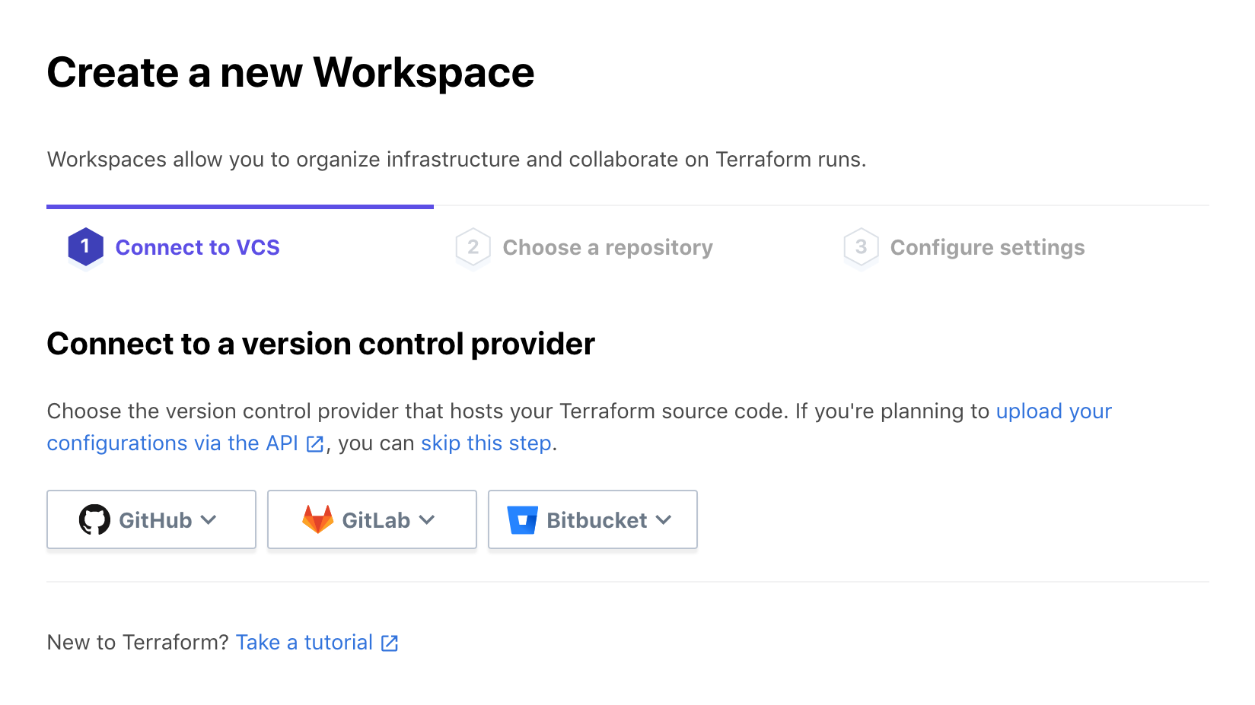Click the GitLab fox logo icon
1255x705 pixels.
pyautogui.click(x=318, y=519)
